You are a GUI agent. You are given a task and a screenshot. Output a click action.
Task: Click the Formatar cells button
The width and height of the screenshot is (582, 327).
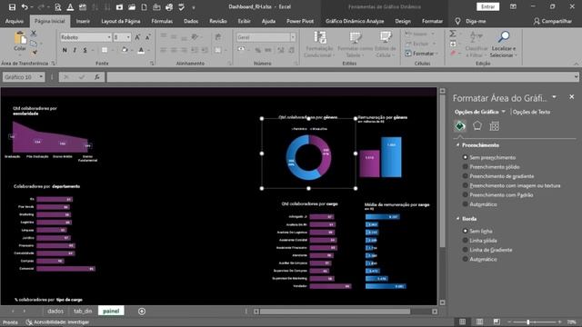pyautogui.click(x=421, y=54)
